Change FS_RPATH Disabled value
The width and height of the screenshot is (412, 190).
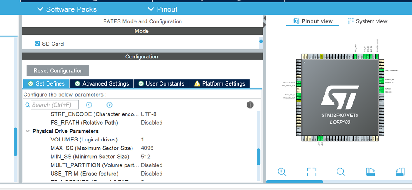152,123
